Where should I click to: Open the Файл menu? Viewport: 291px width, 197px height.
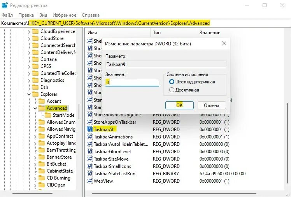[x=7, y=15]
